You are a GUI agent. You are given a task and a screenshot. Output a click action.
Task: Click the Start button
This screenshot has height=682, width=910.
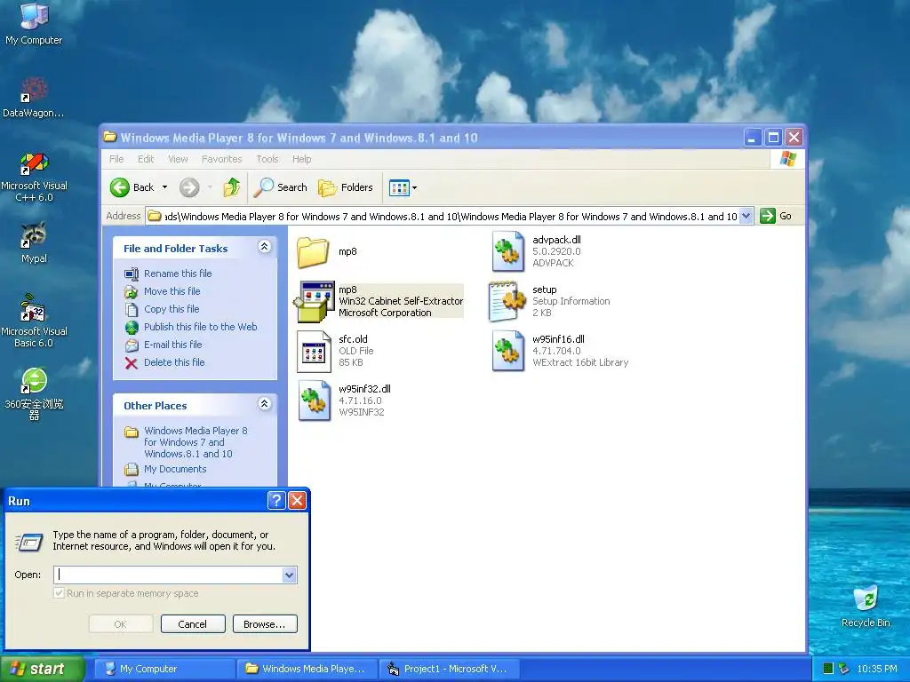click(42, 669)
